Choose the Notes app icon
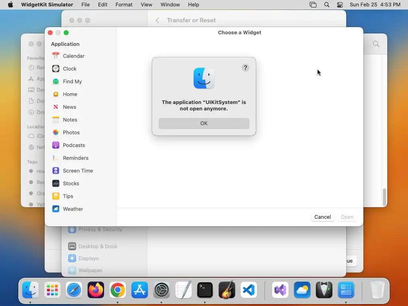408x306 pixels. (x=56, y=120)
